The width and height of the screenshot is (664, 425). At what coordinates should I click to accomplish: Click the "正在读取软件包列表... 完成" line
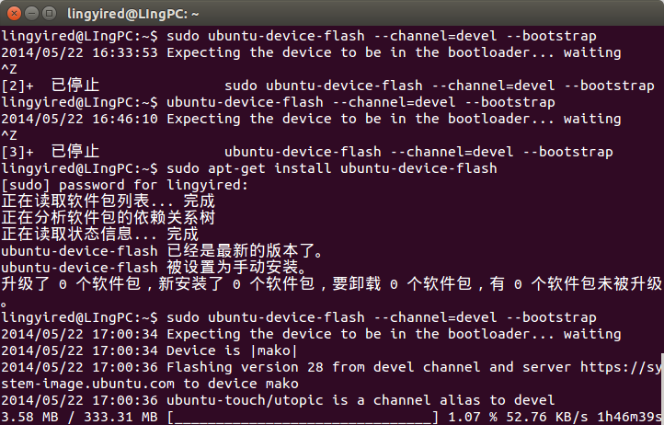point(108,201)
